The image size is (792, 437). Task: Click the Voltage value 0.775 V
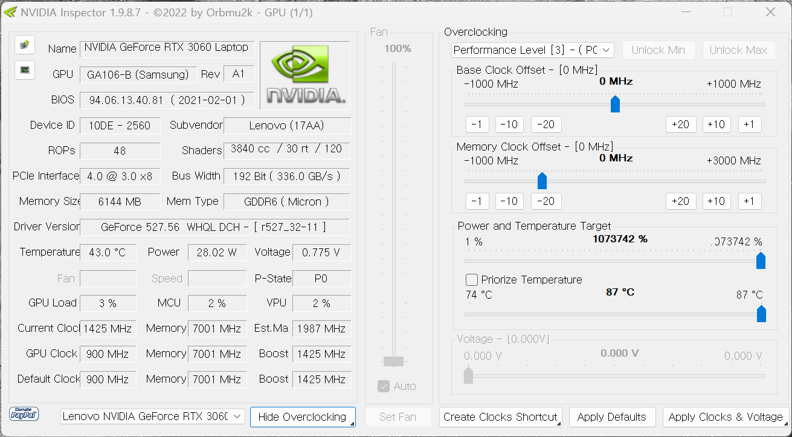point(321,253)
